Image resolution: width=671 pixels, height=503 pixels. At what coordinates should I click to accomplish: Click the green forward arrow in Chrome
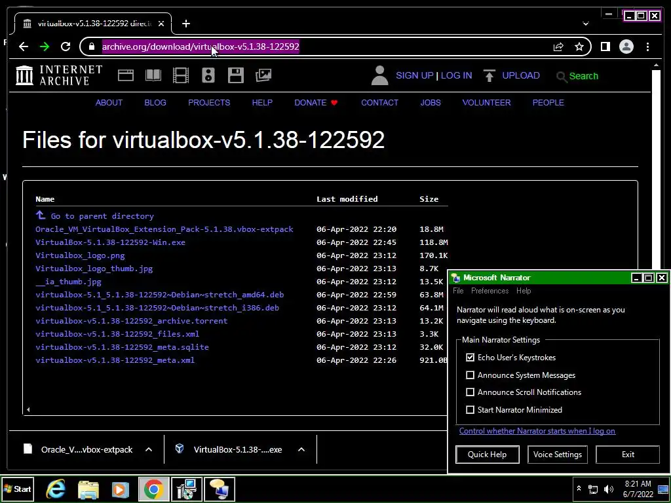coord(45,47)
